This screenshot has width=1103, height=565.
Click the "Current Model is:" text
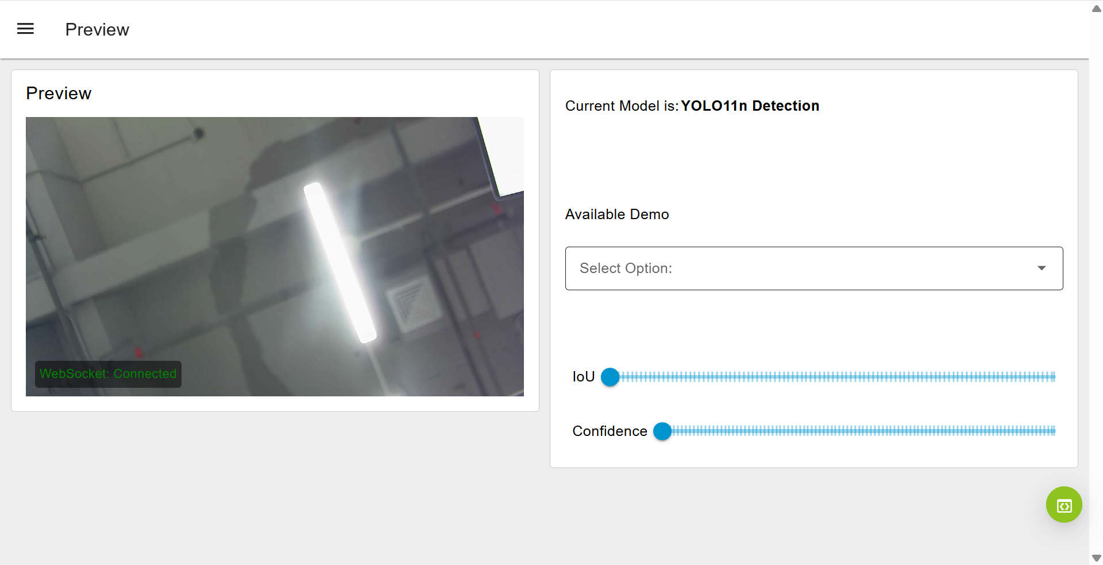pos(622,106)
